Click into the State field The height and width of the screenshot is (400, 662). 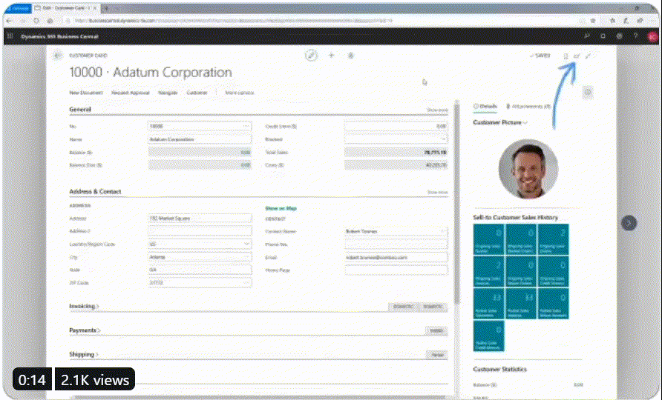point(200,270)
